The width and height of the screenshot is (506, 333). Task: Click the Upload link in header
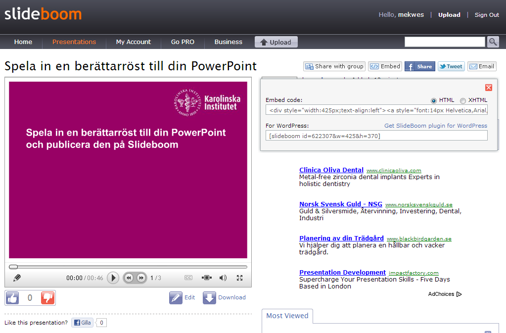(x=449, y=15)
